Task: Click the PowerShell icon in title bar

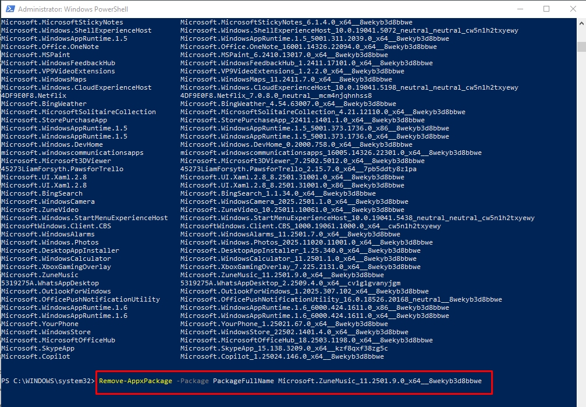Action: (10, 9)
